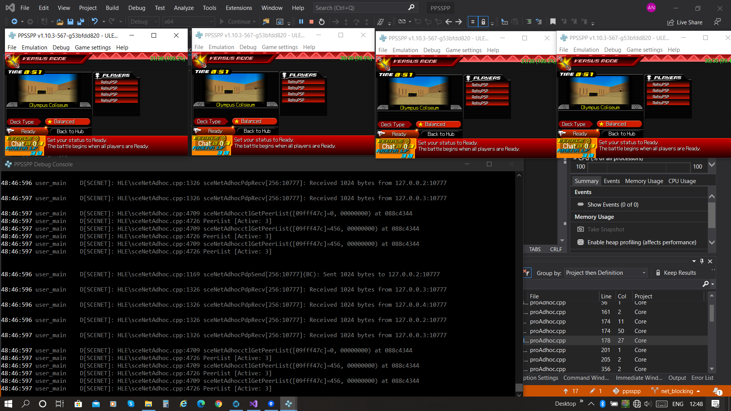731x411 pixels.
Task: Toggle the padlock button in toolbar
Action: (x=483, y=22)
